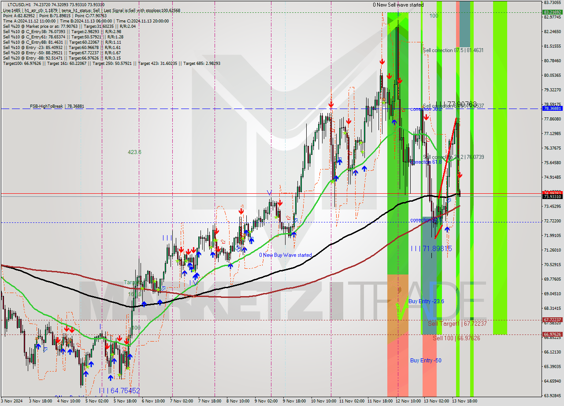Screen dimensions: 564x406
Task: Click the green 83.21692 price tag
Action: click(x=552, y=12)
